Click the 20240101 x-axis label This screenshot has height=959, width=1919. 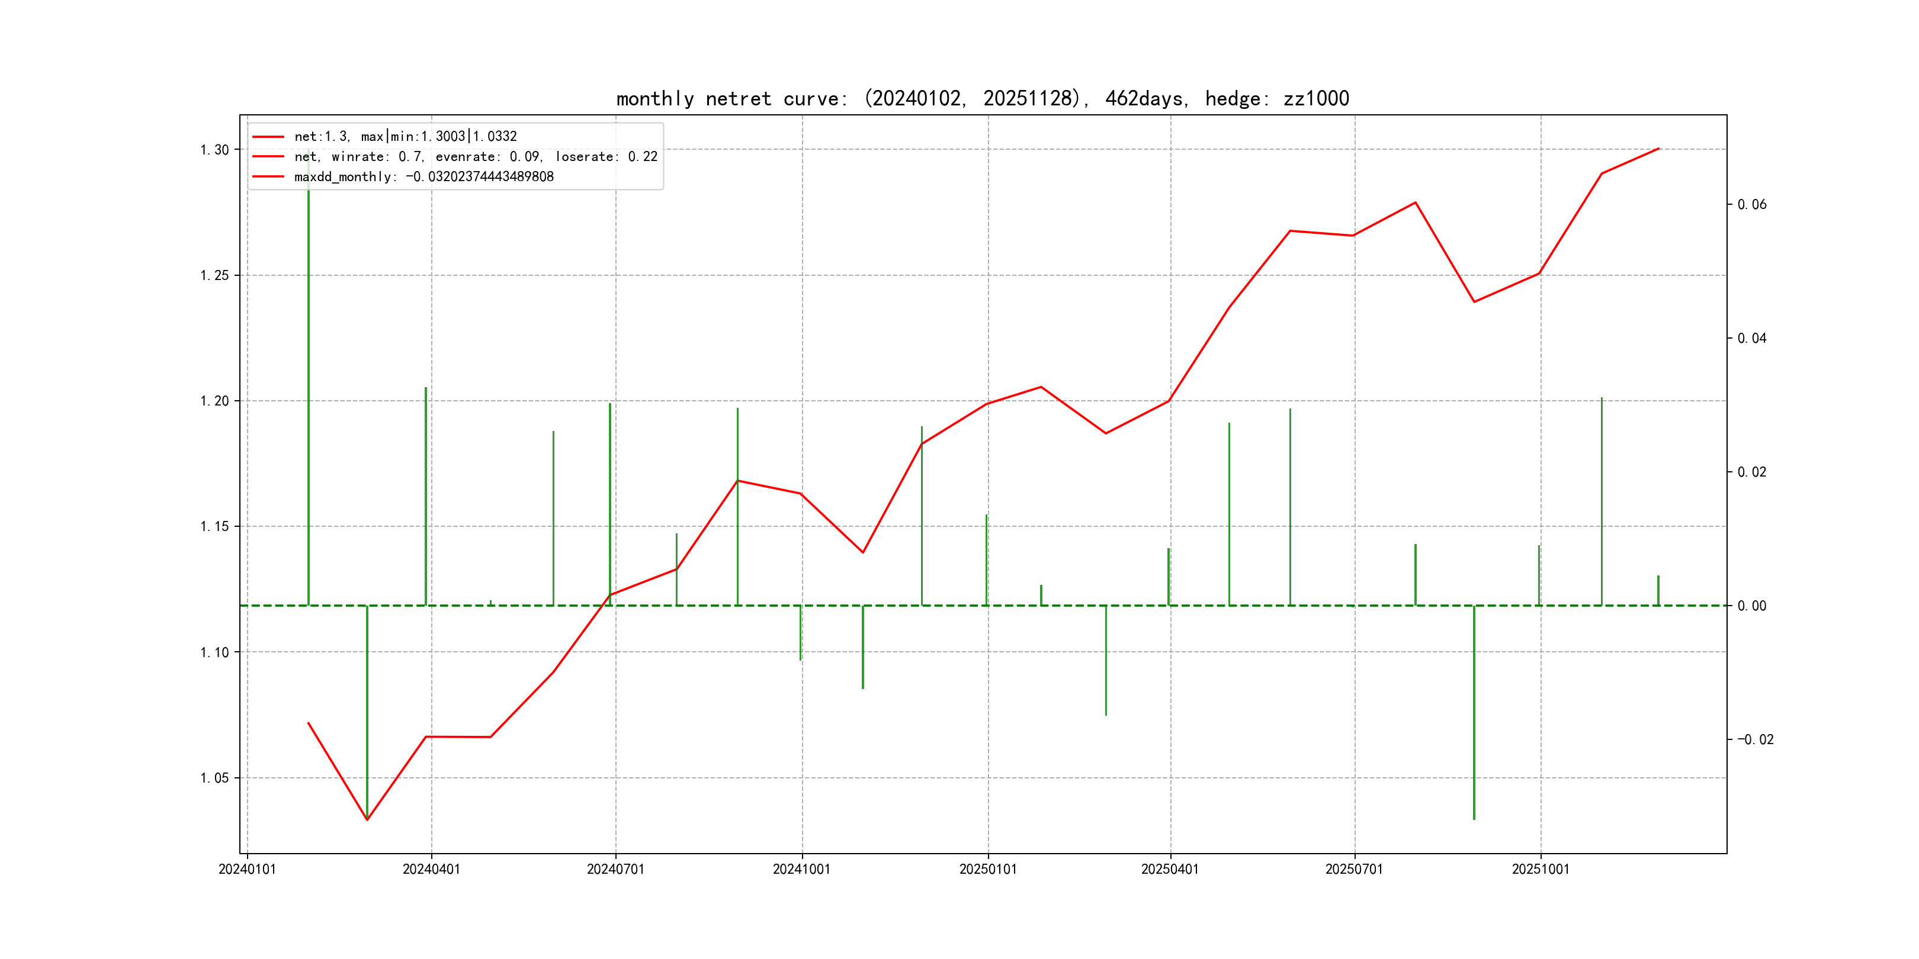248,869
